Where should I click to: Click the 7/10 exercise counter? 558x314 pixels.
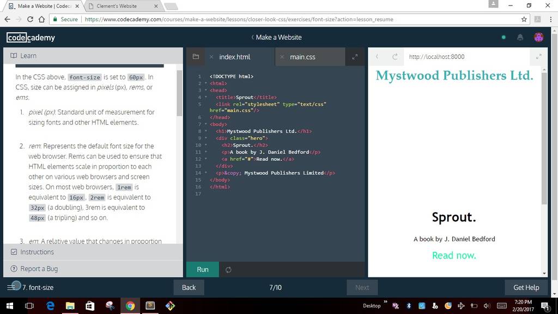(275, 287)
